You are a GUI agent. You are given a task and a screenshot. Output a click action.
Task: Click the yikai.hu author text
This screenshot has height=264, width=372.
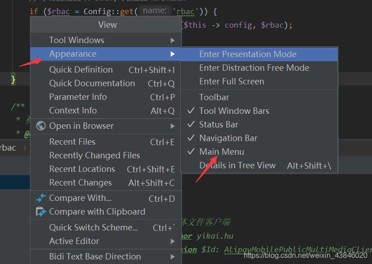[x=215, y=236]
